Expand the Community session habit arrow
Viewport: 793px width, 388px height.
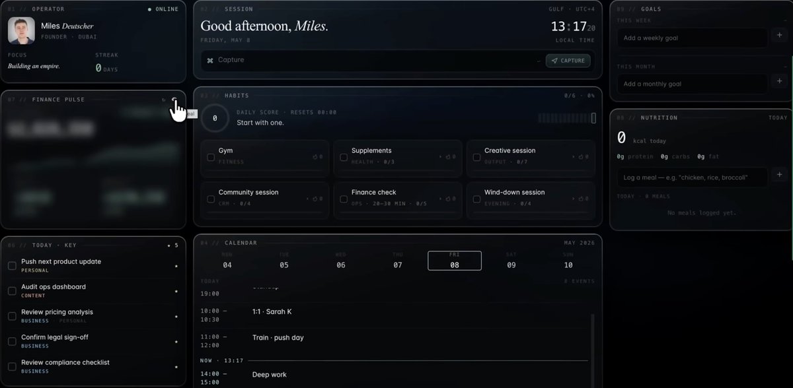coord(307,199)
